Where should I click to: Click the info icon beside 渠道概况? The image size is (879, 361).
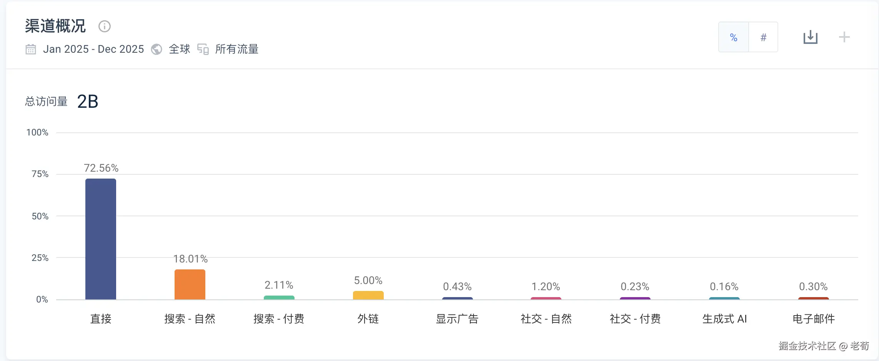coord(105,26)
